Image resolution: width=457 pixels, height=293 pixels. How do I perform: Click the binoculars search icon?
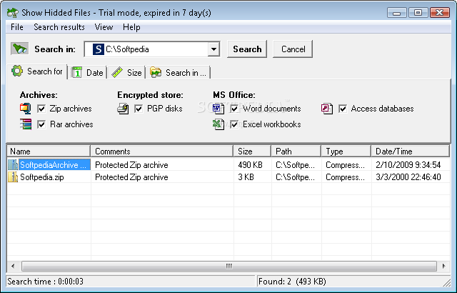click(19, 49)
